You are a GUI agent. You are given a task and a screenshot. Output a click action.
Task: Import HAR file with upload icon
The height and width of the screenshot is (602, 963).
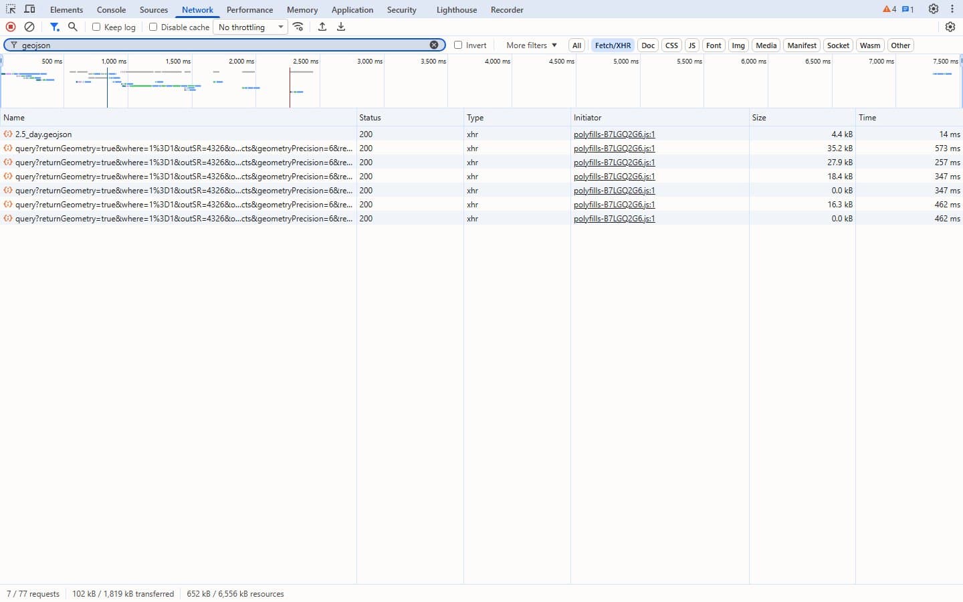[x=322, y=27]
